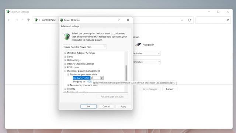236x133 pixels.
Task: Click the power plan icon in the address bar
Action: click(36, 20)
